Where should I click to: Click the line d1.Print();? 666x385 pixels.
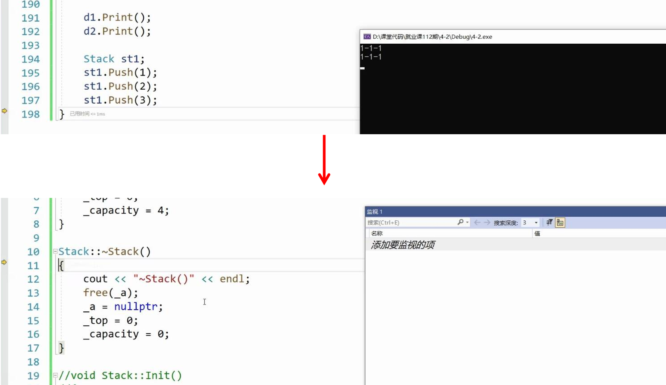(117, 18)
